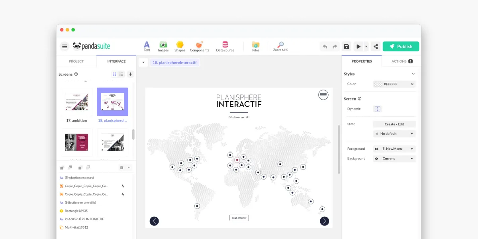This screenshot has width=478, height=239.
Task: Select the Text tool in the toolbar
Action: click(x=147, y=46)
